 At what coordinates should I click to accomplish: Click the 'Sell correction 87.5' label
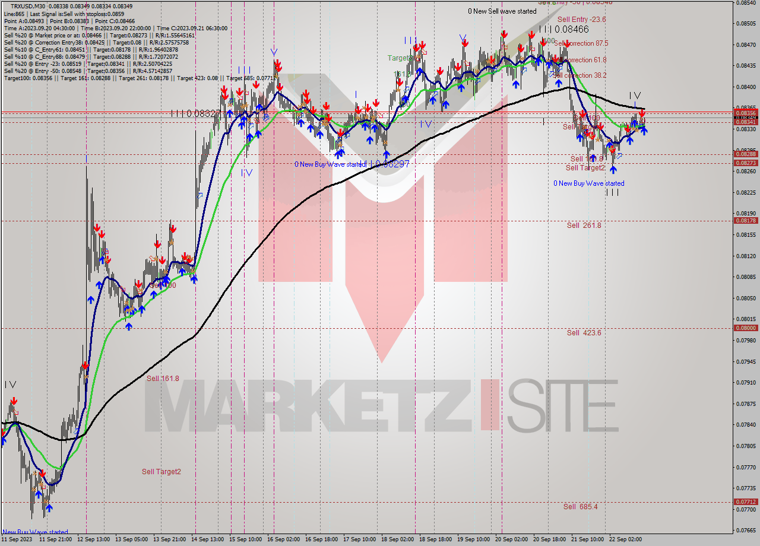[x=581, y=43]
